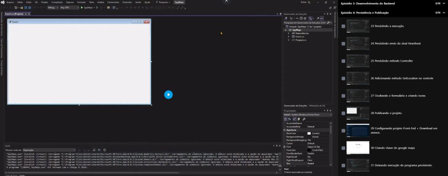Open the Projeto menu
Image resolution: width=448 pixels, height=176 pixels.
point(44,2)
